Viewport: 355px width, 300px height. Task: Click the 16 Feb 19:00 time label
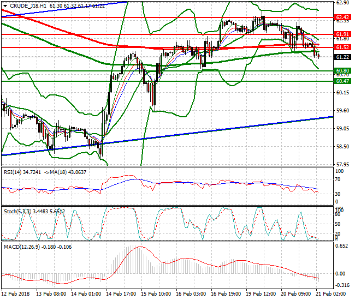coord(226,294)
